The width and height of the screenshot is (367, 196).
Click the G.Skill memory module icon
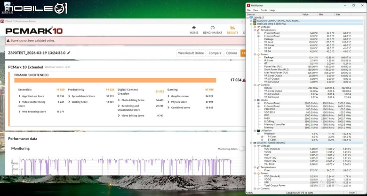point(255,143)
